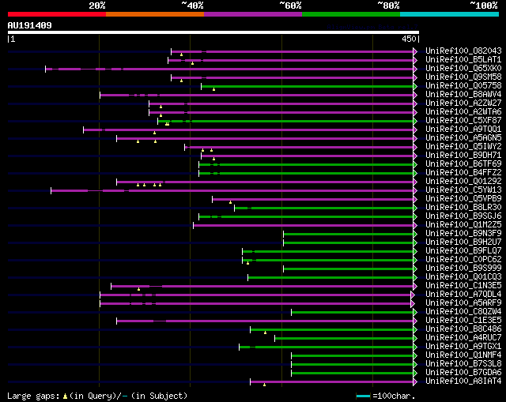Click the green alignment bar for UniRef100_B9N3F9
This screenshot has height=402, width=506.
point(349,235)
